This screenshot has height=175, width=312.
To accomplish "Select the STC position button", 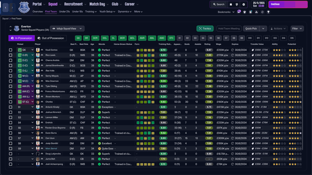I will (x=171, y=38).
